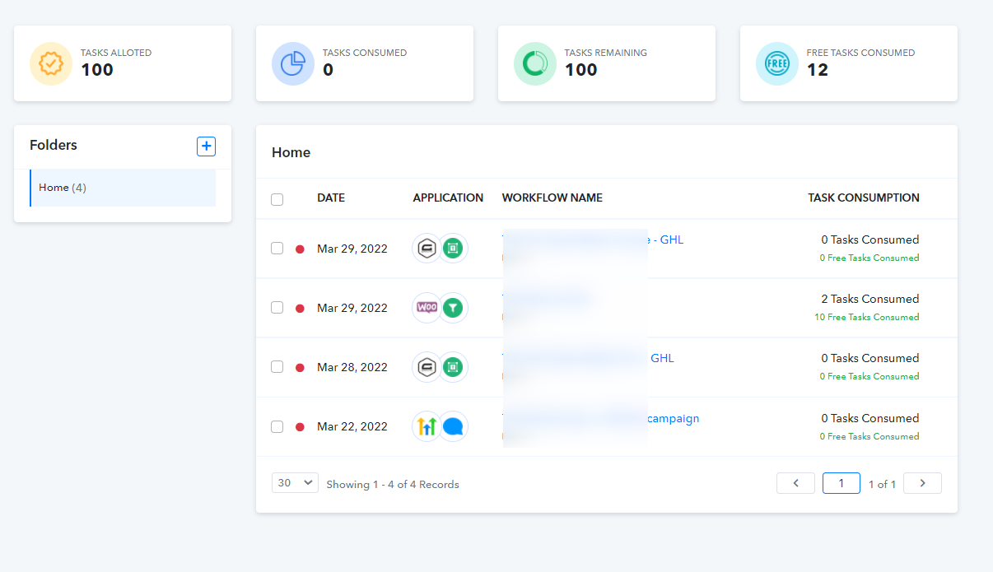
Task: Click red status dot for Mar 28 row
Action: click(300, 368)
